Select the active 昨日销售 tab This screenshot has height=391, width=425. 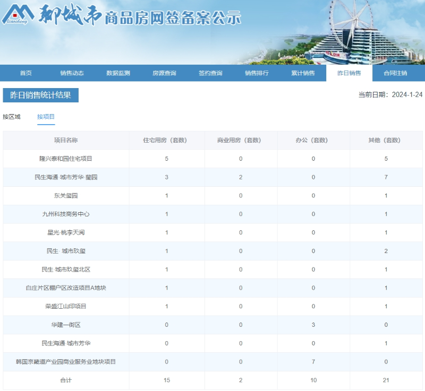tap(349, 73)
